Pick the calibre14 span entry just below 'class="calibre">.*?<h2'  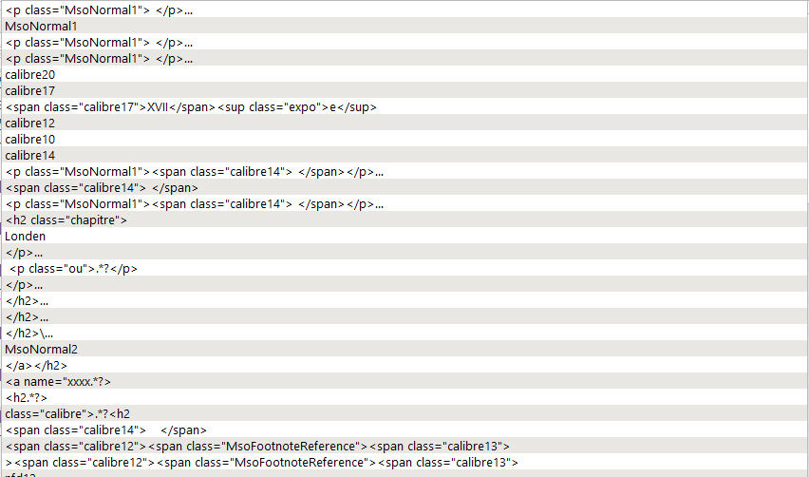[105, 429]
